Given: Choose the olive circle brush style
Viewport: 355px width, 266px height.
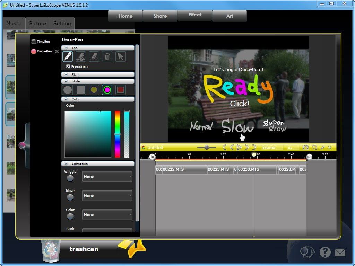Looking at the screenshot, I should 94,90.
